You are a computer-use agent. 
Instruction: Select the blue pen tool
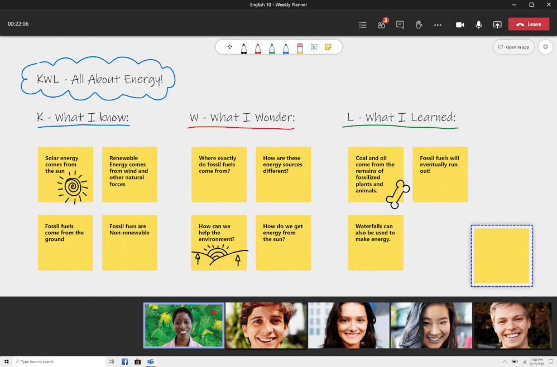[x=286, y=47]
